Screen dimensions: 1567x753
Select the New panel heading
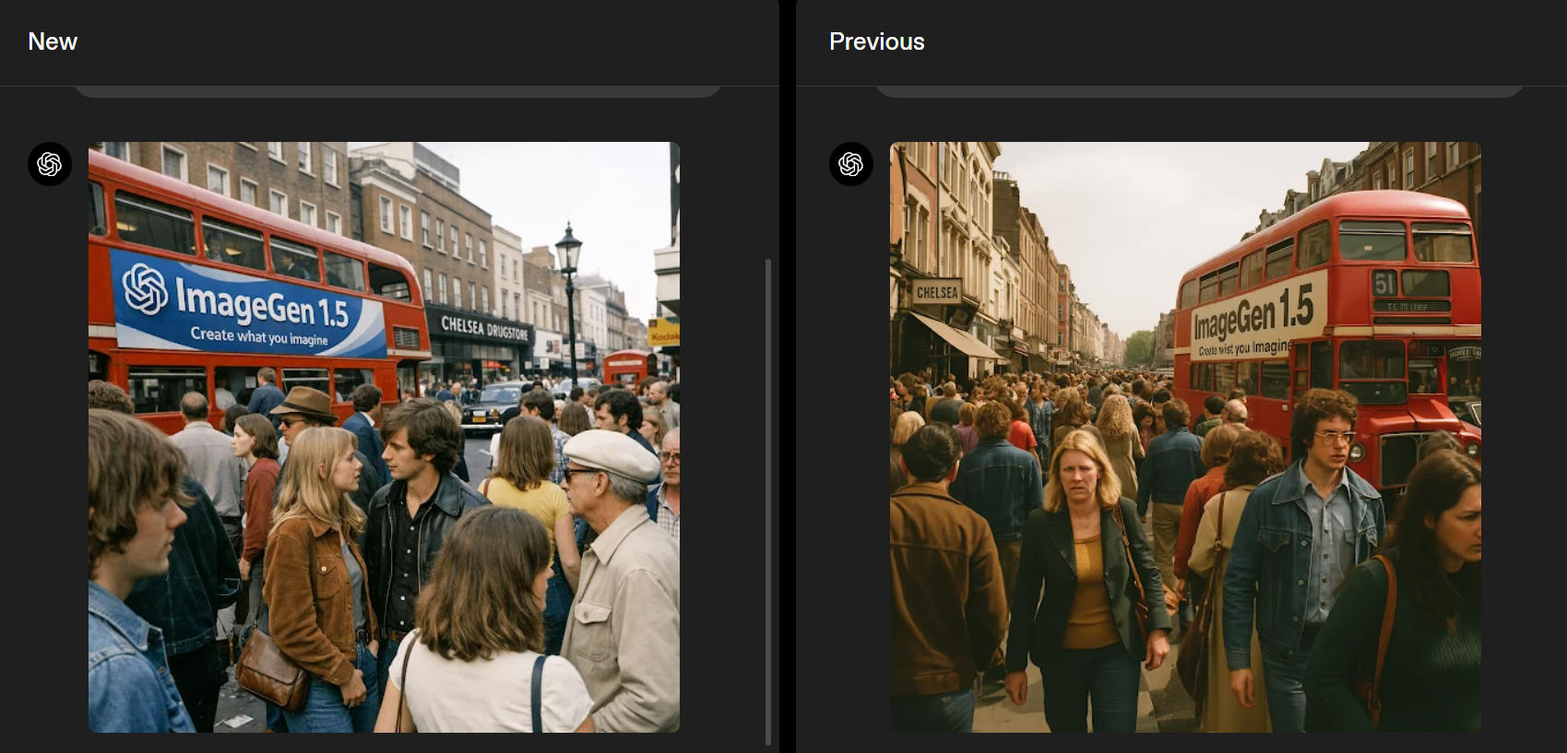tap(53, 41)
